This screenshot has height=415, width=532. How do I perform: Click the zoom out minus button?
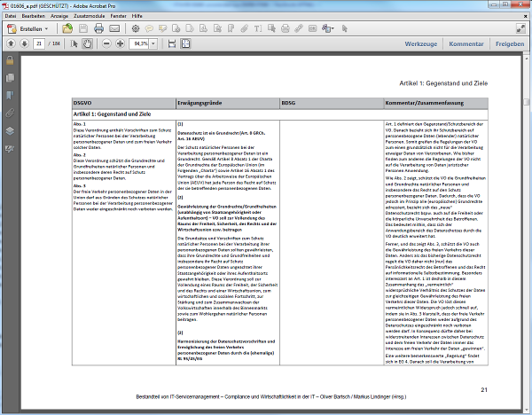coord(106,43)
